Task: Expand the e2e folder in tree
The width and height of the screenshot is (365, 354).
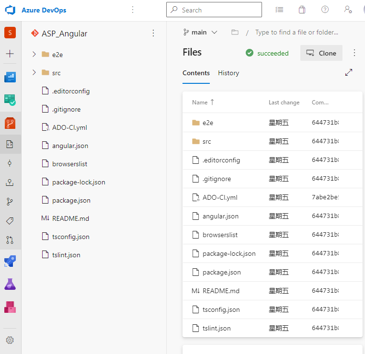Action: [34, 55]
